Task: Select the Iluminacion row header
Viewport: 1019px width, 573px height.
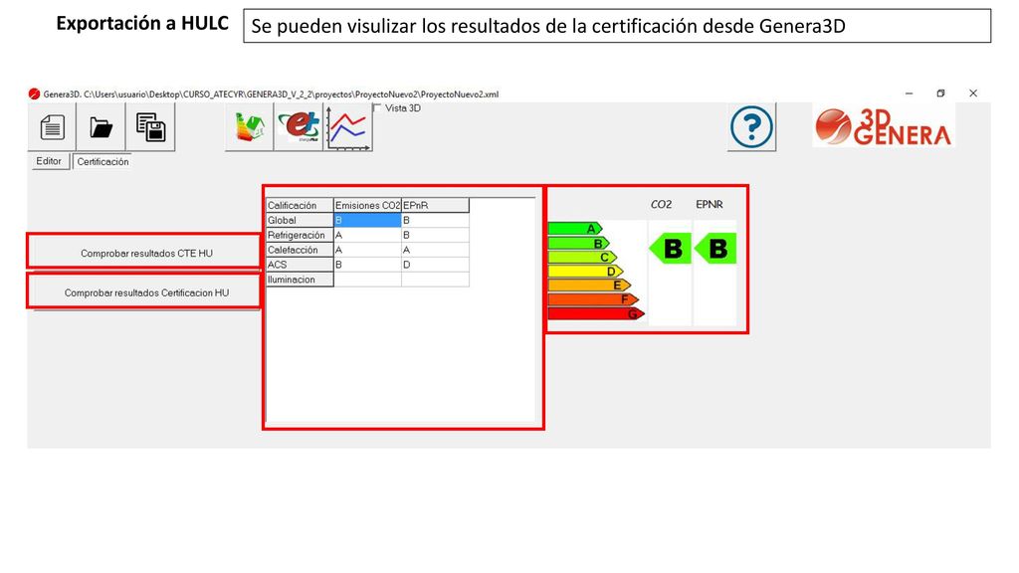Action: [x=300, y=280]
